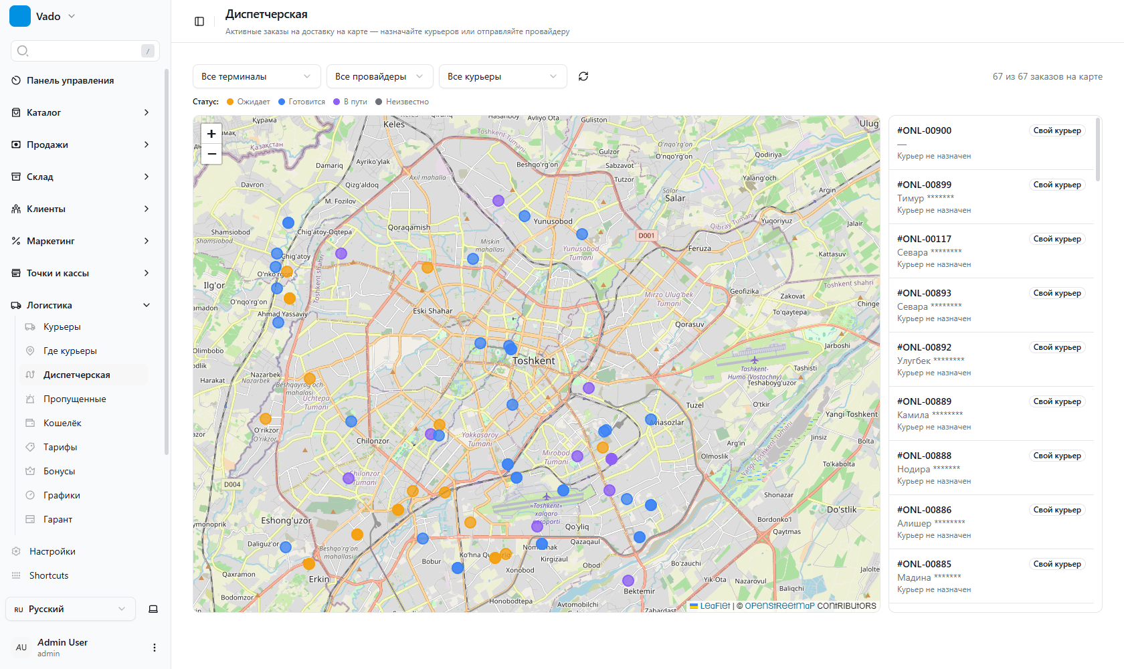Click the monitor icon beside language selector

pos(153,609)
